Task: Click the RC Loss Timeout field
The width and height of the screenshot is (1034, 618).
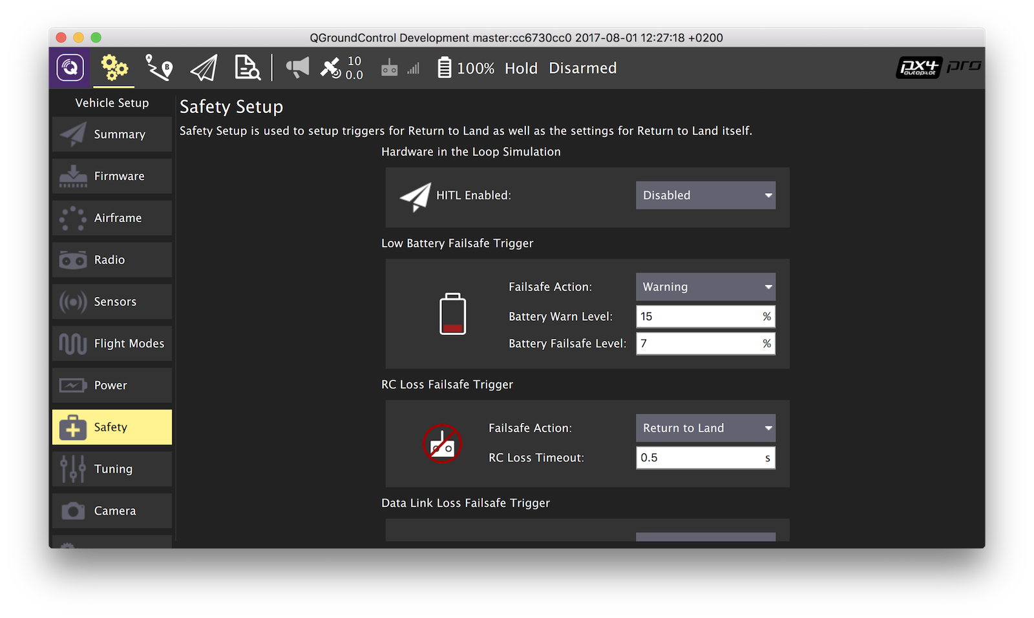Action: [698, 458]
